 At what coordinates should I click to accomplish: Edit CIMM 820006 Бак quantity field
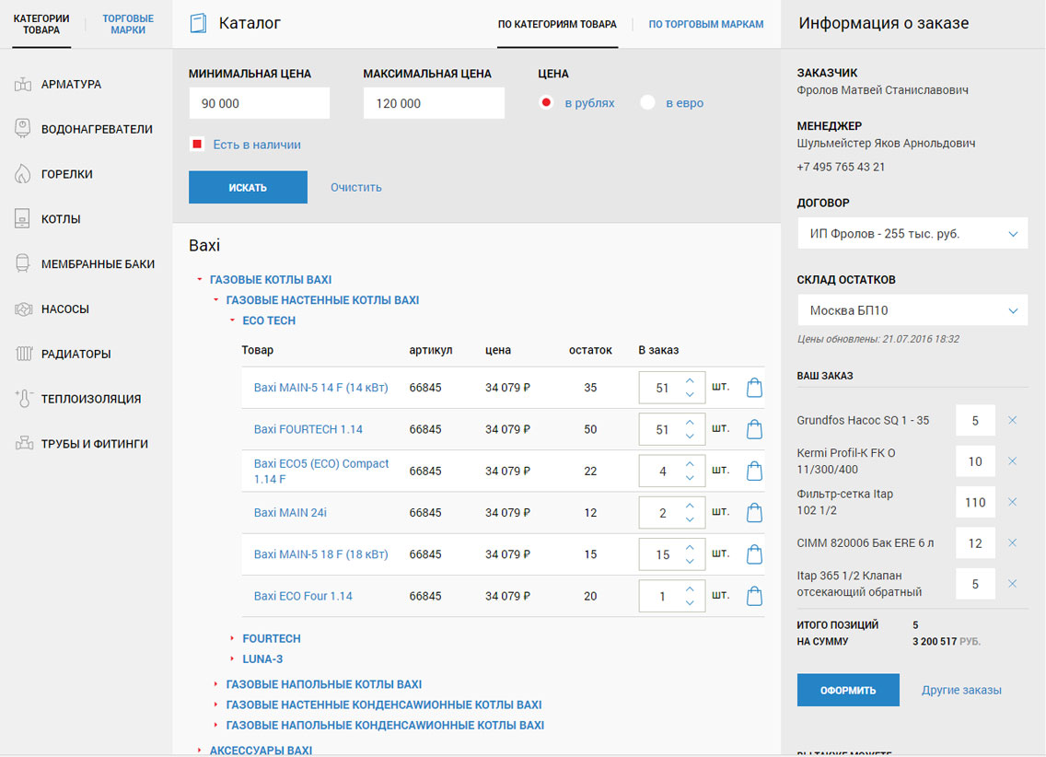(975, 543)
